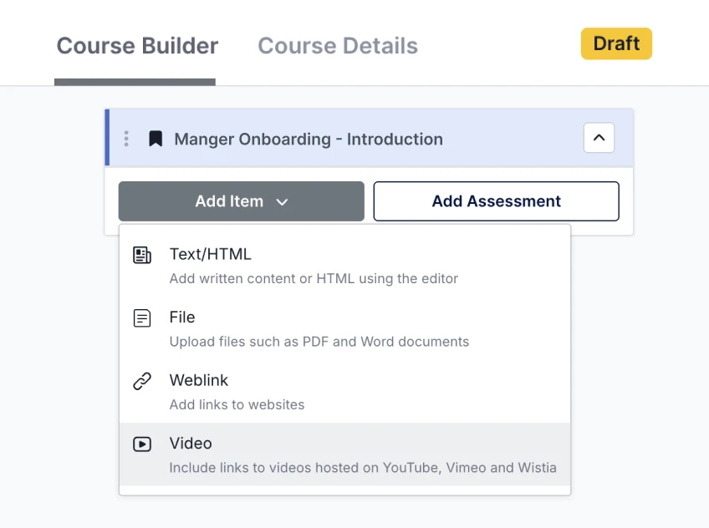Image resolution: width=709 pixels, height=528 pixels.
Task: Open the Add Item dropdown
Action: click(x=241, y=201)
